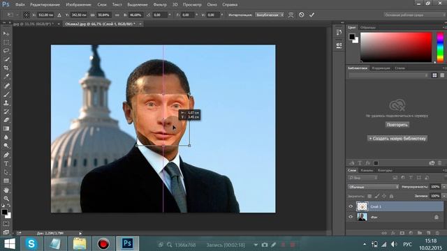Image resolution: width=447 pixels, height=251 pixels.
Task: Toggle maintain aspect ratio link
Action: tap(117, 15)
